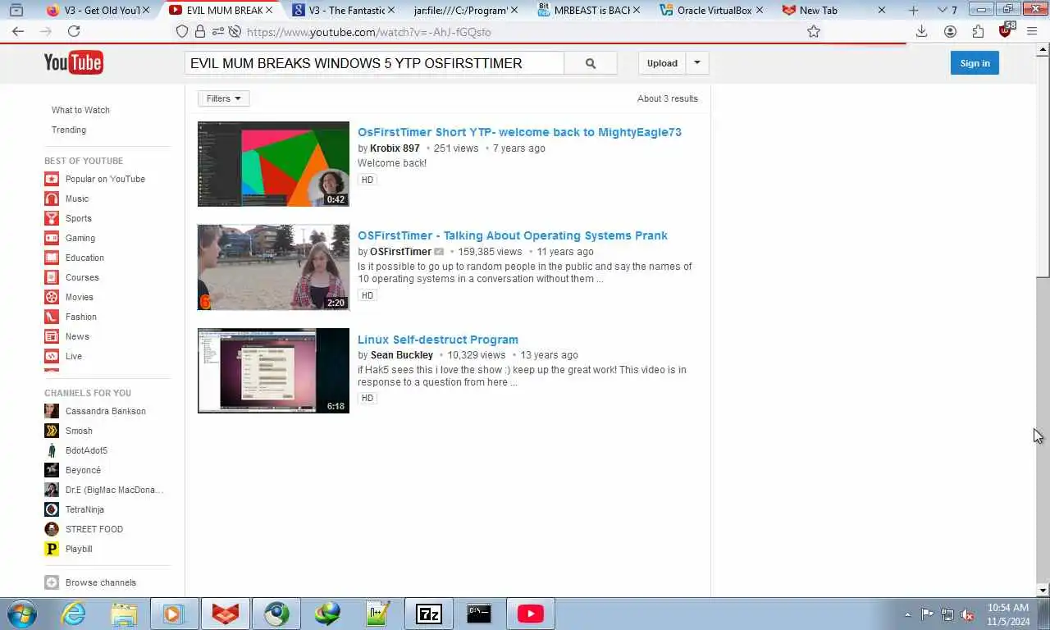This screenshot has height=630, width=1050.
Task: Click the search magnifier button
Action: (x=591, y=63)
